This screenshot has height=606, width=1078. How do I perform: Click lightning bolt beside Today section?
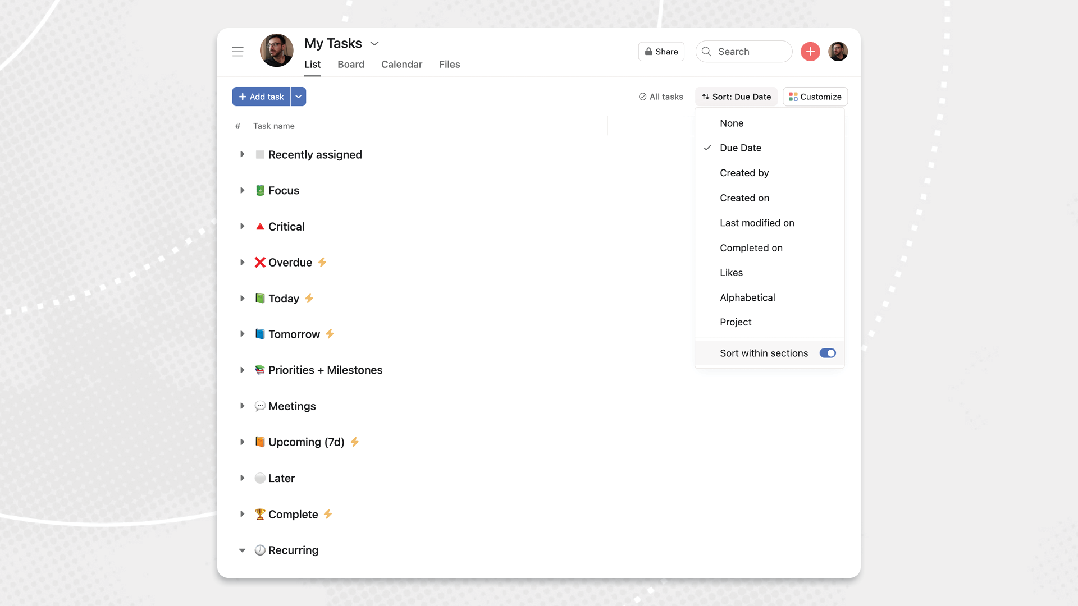pyautogui.click(x=309, y=299)
